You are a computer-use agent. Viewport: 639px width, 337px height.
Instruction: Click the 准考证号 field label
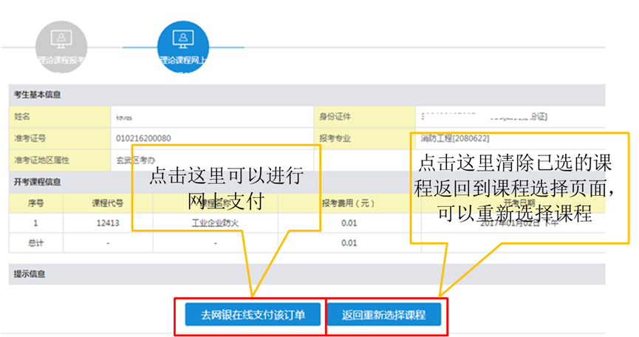click(30, 138)
